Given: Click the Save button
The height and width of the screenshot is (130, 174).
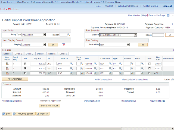Looking at the screenshot, I should [x=7, y=114].
